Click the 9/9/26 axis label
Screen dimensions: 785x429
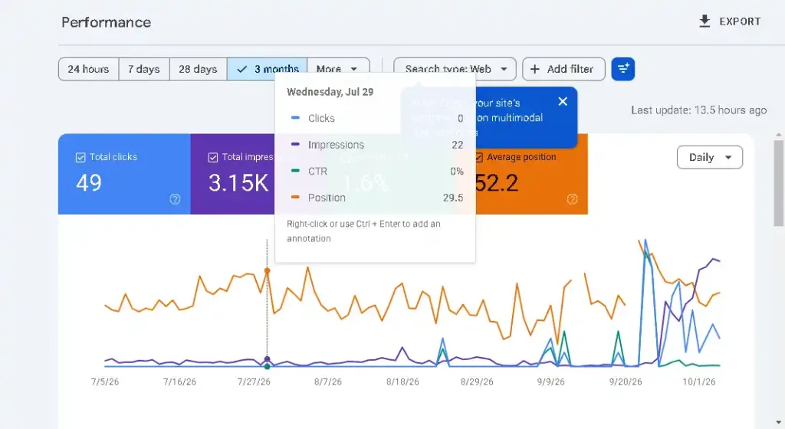[x=550, y=382]
